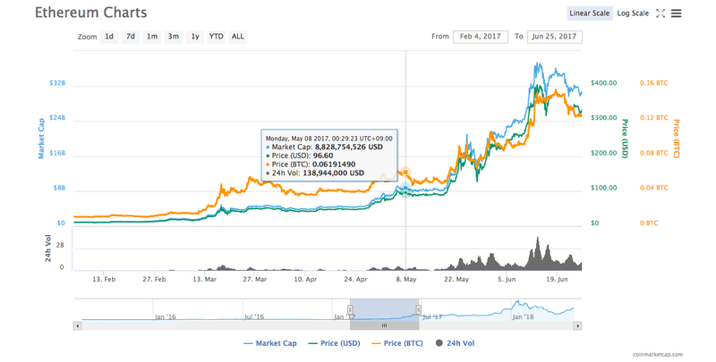Set zoom range to YTD
This screenshot has height=362, width=716.
point(217,37)
